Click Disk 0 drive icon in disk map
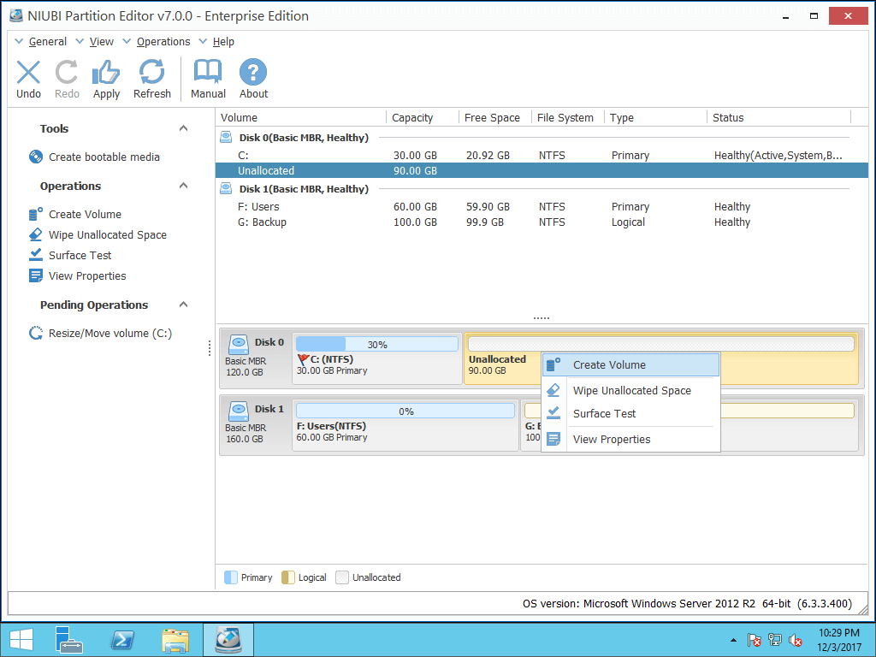 [239, 344]
